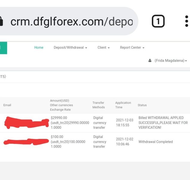Open the Client dropdown menu
190x180 pixels.
(x=104, y=47)
